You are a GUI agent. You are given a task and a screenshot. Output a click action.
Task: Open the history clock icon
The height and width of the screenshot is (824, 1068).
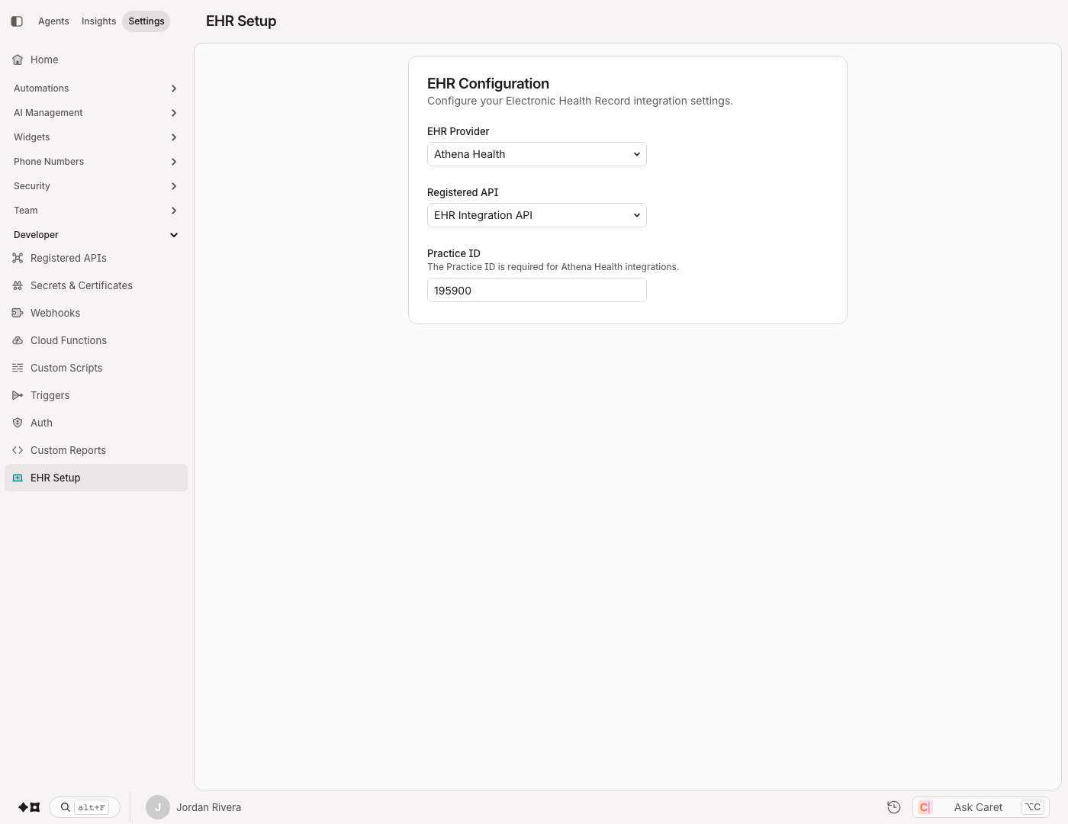click(x=894, y=807)
